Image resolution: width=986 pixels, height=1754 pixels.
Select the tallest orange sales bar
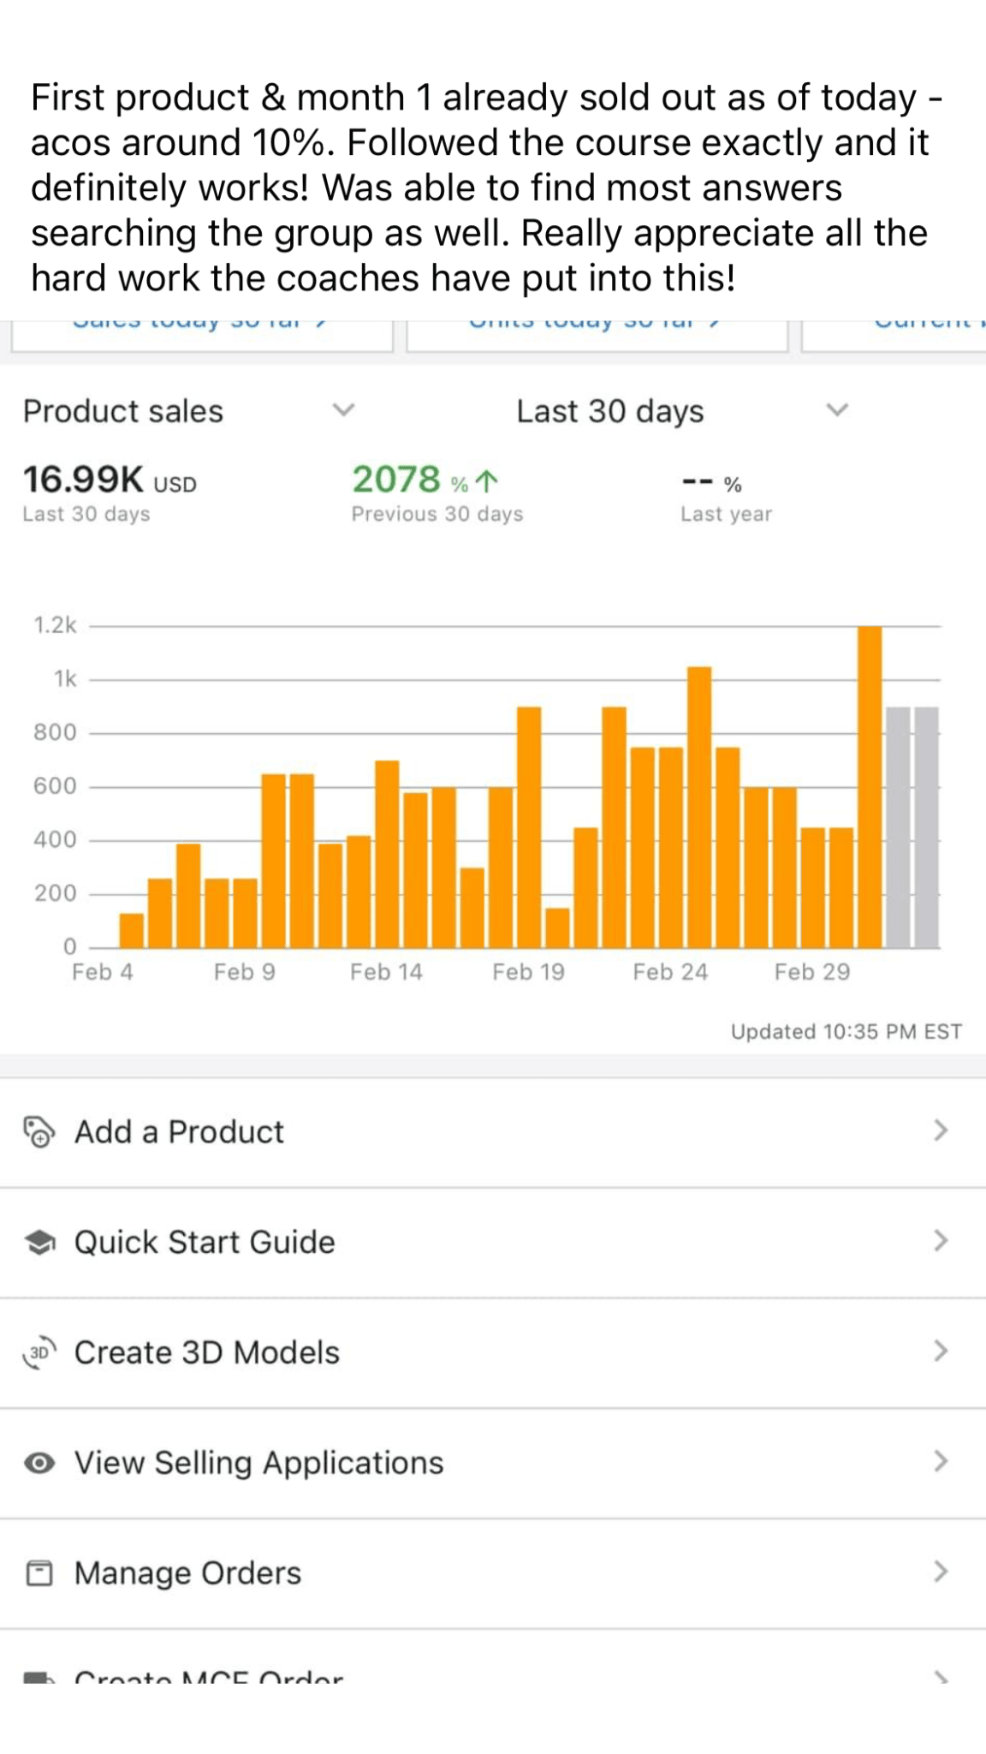[870, 788]
